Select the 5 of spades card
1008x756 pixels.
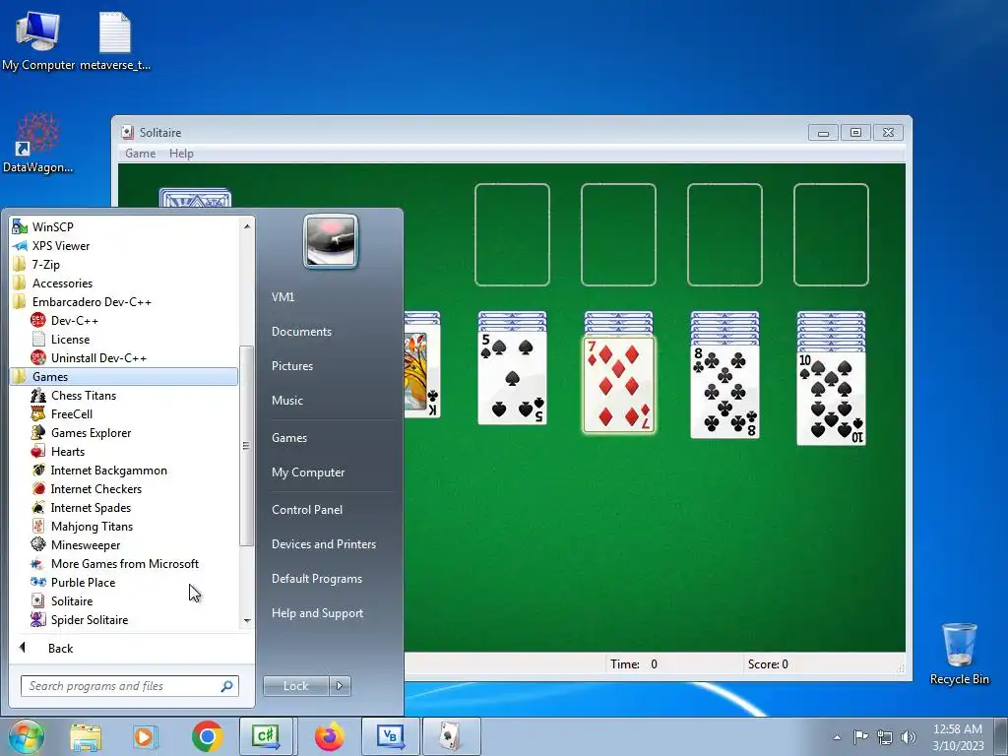click(x=512, y=377)
